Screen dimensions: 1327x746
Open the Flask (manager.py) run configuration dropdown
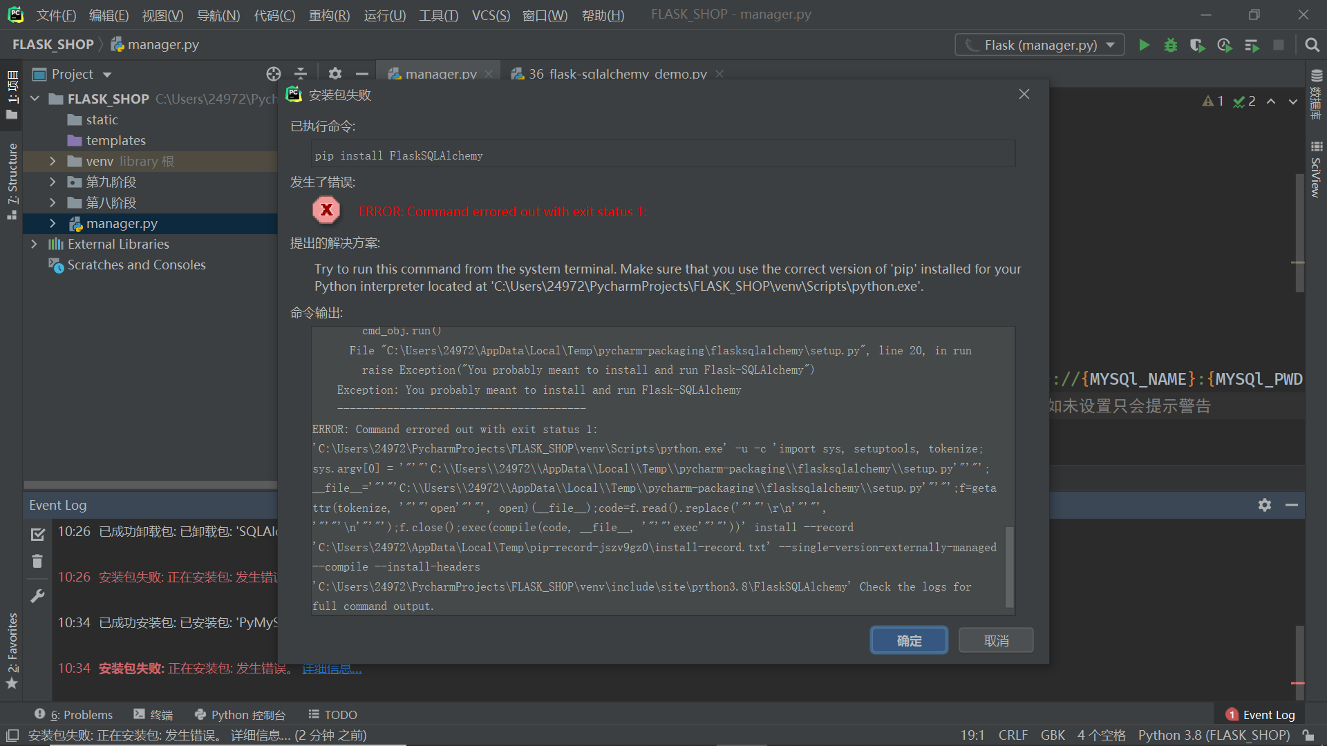pyautogui.click(x=1039, y=45)
